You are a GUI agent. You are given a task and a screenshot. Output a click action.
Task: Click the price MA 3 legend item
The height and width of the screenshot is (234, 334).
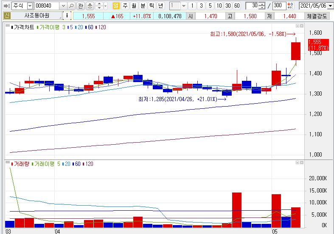click(64, 27)
